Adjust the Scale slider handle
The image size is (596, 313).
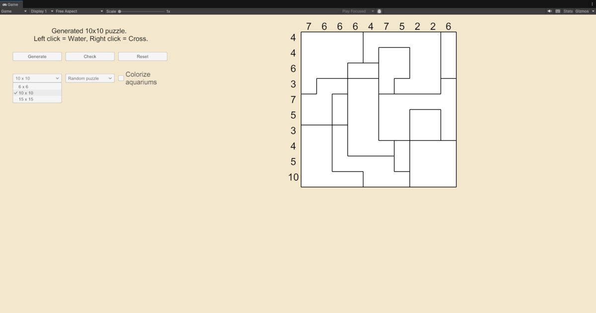point(120,11)
